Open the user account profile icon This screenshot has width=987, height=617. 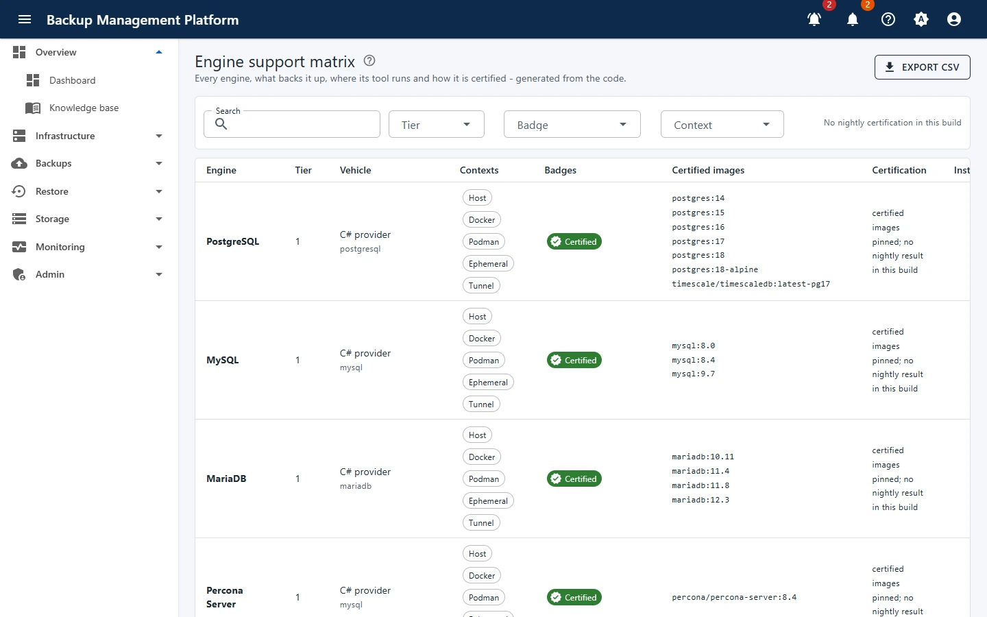954,19
